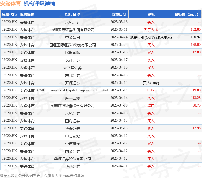Viewport: 202px width, 178px height.
Task: Click the 增持 rating
Action: [151, 106]
